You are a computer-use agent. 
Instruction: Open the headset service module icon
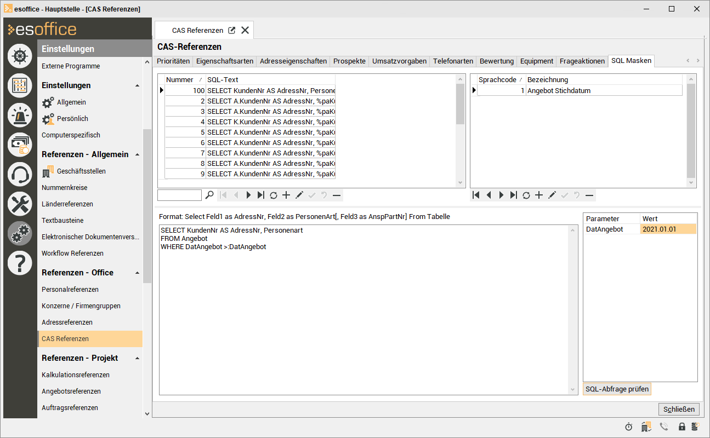pyautogui.click(x=20, y=174)
